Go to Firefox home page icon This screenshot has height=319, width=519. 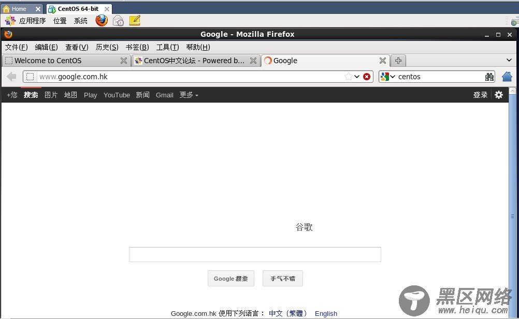[x=507, y=77]
